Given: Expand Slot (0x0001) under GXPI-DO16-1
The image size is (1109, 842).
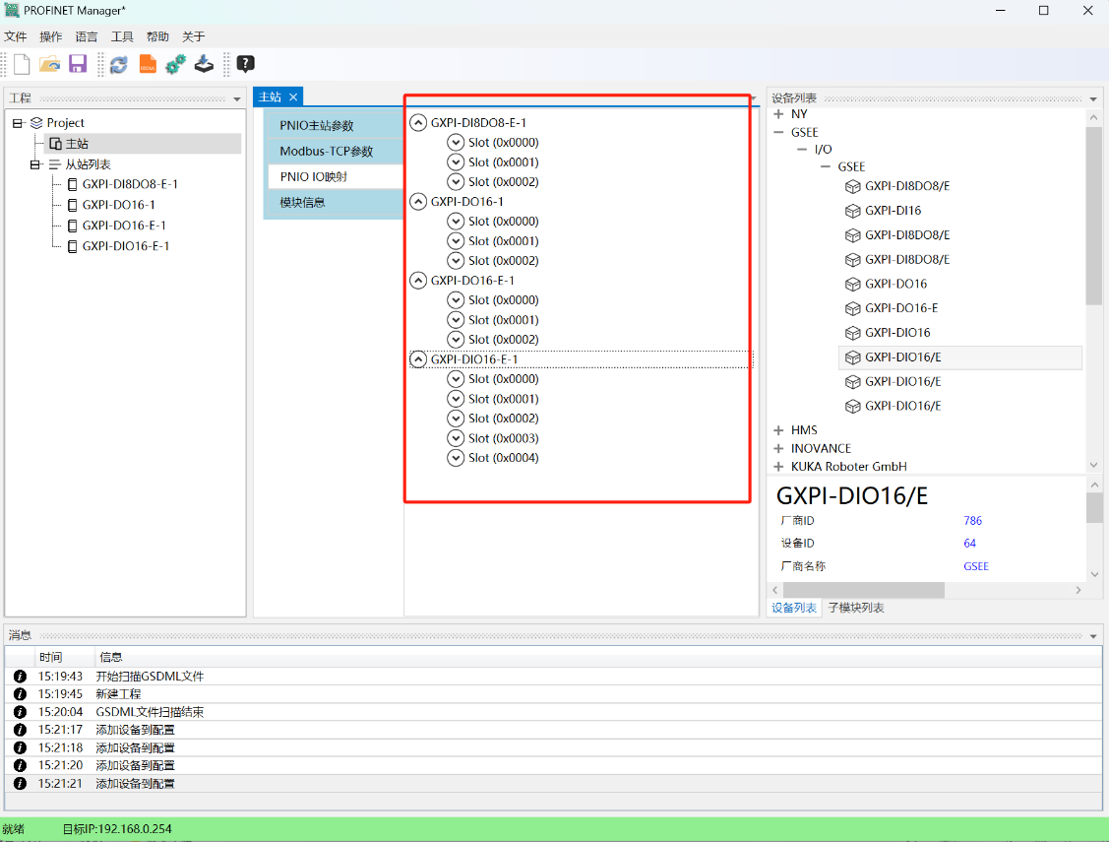Looking at the screenshot, I should [x=456, y=240].
